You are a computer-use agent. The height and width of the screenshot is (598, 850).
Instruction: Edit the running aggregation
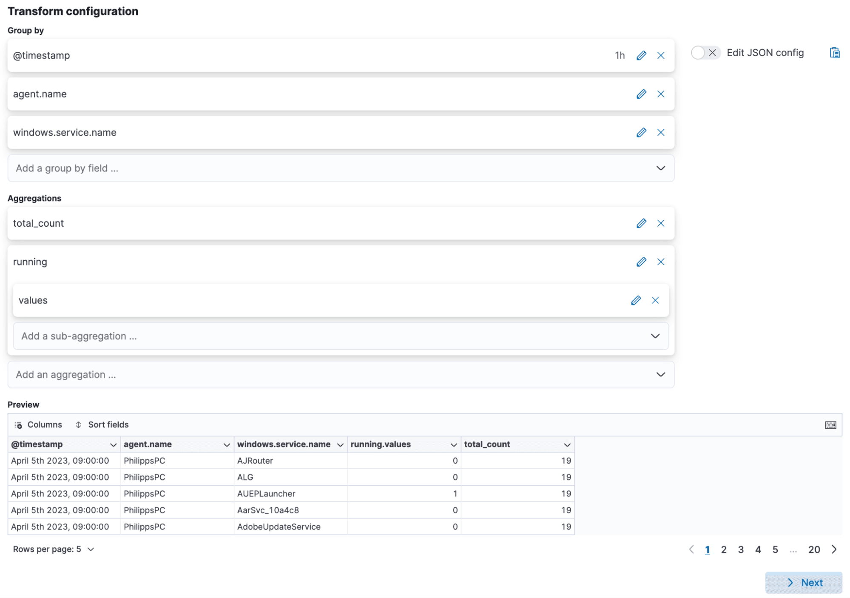pyautogui.click(x=641, y=262)
